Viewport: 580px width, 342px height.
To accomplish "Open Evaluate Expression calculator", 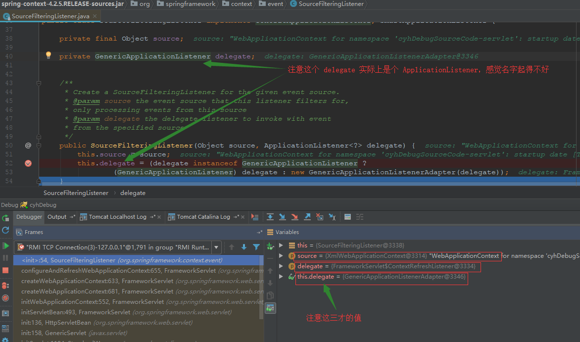I will click(x=348, y=217).
